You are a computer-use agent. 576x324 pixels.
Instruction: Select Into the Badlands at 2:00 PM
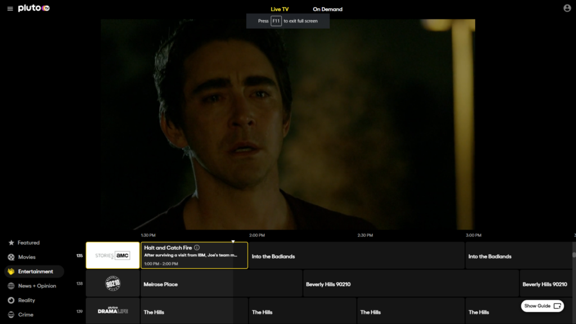click(356, 255)
